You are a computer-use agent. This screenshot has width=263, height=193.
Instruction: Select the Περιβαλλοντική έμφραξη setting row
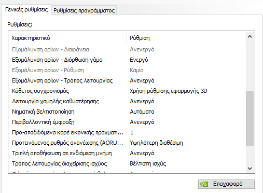[127, 122]
